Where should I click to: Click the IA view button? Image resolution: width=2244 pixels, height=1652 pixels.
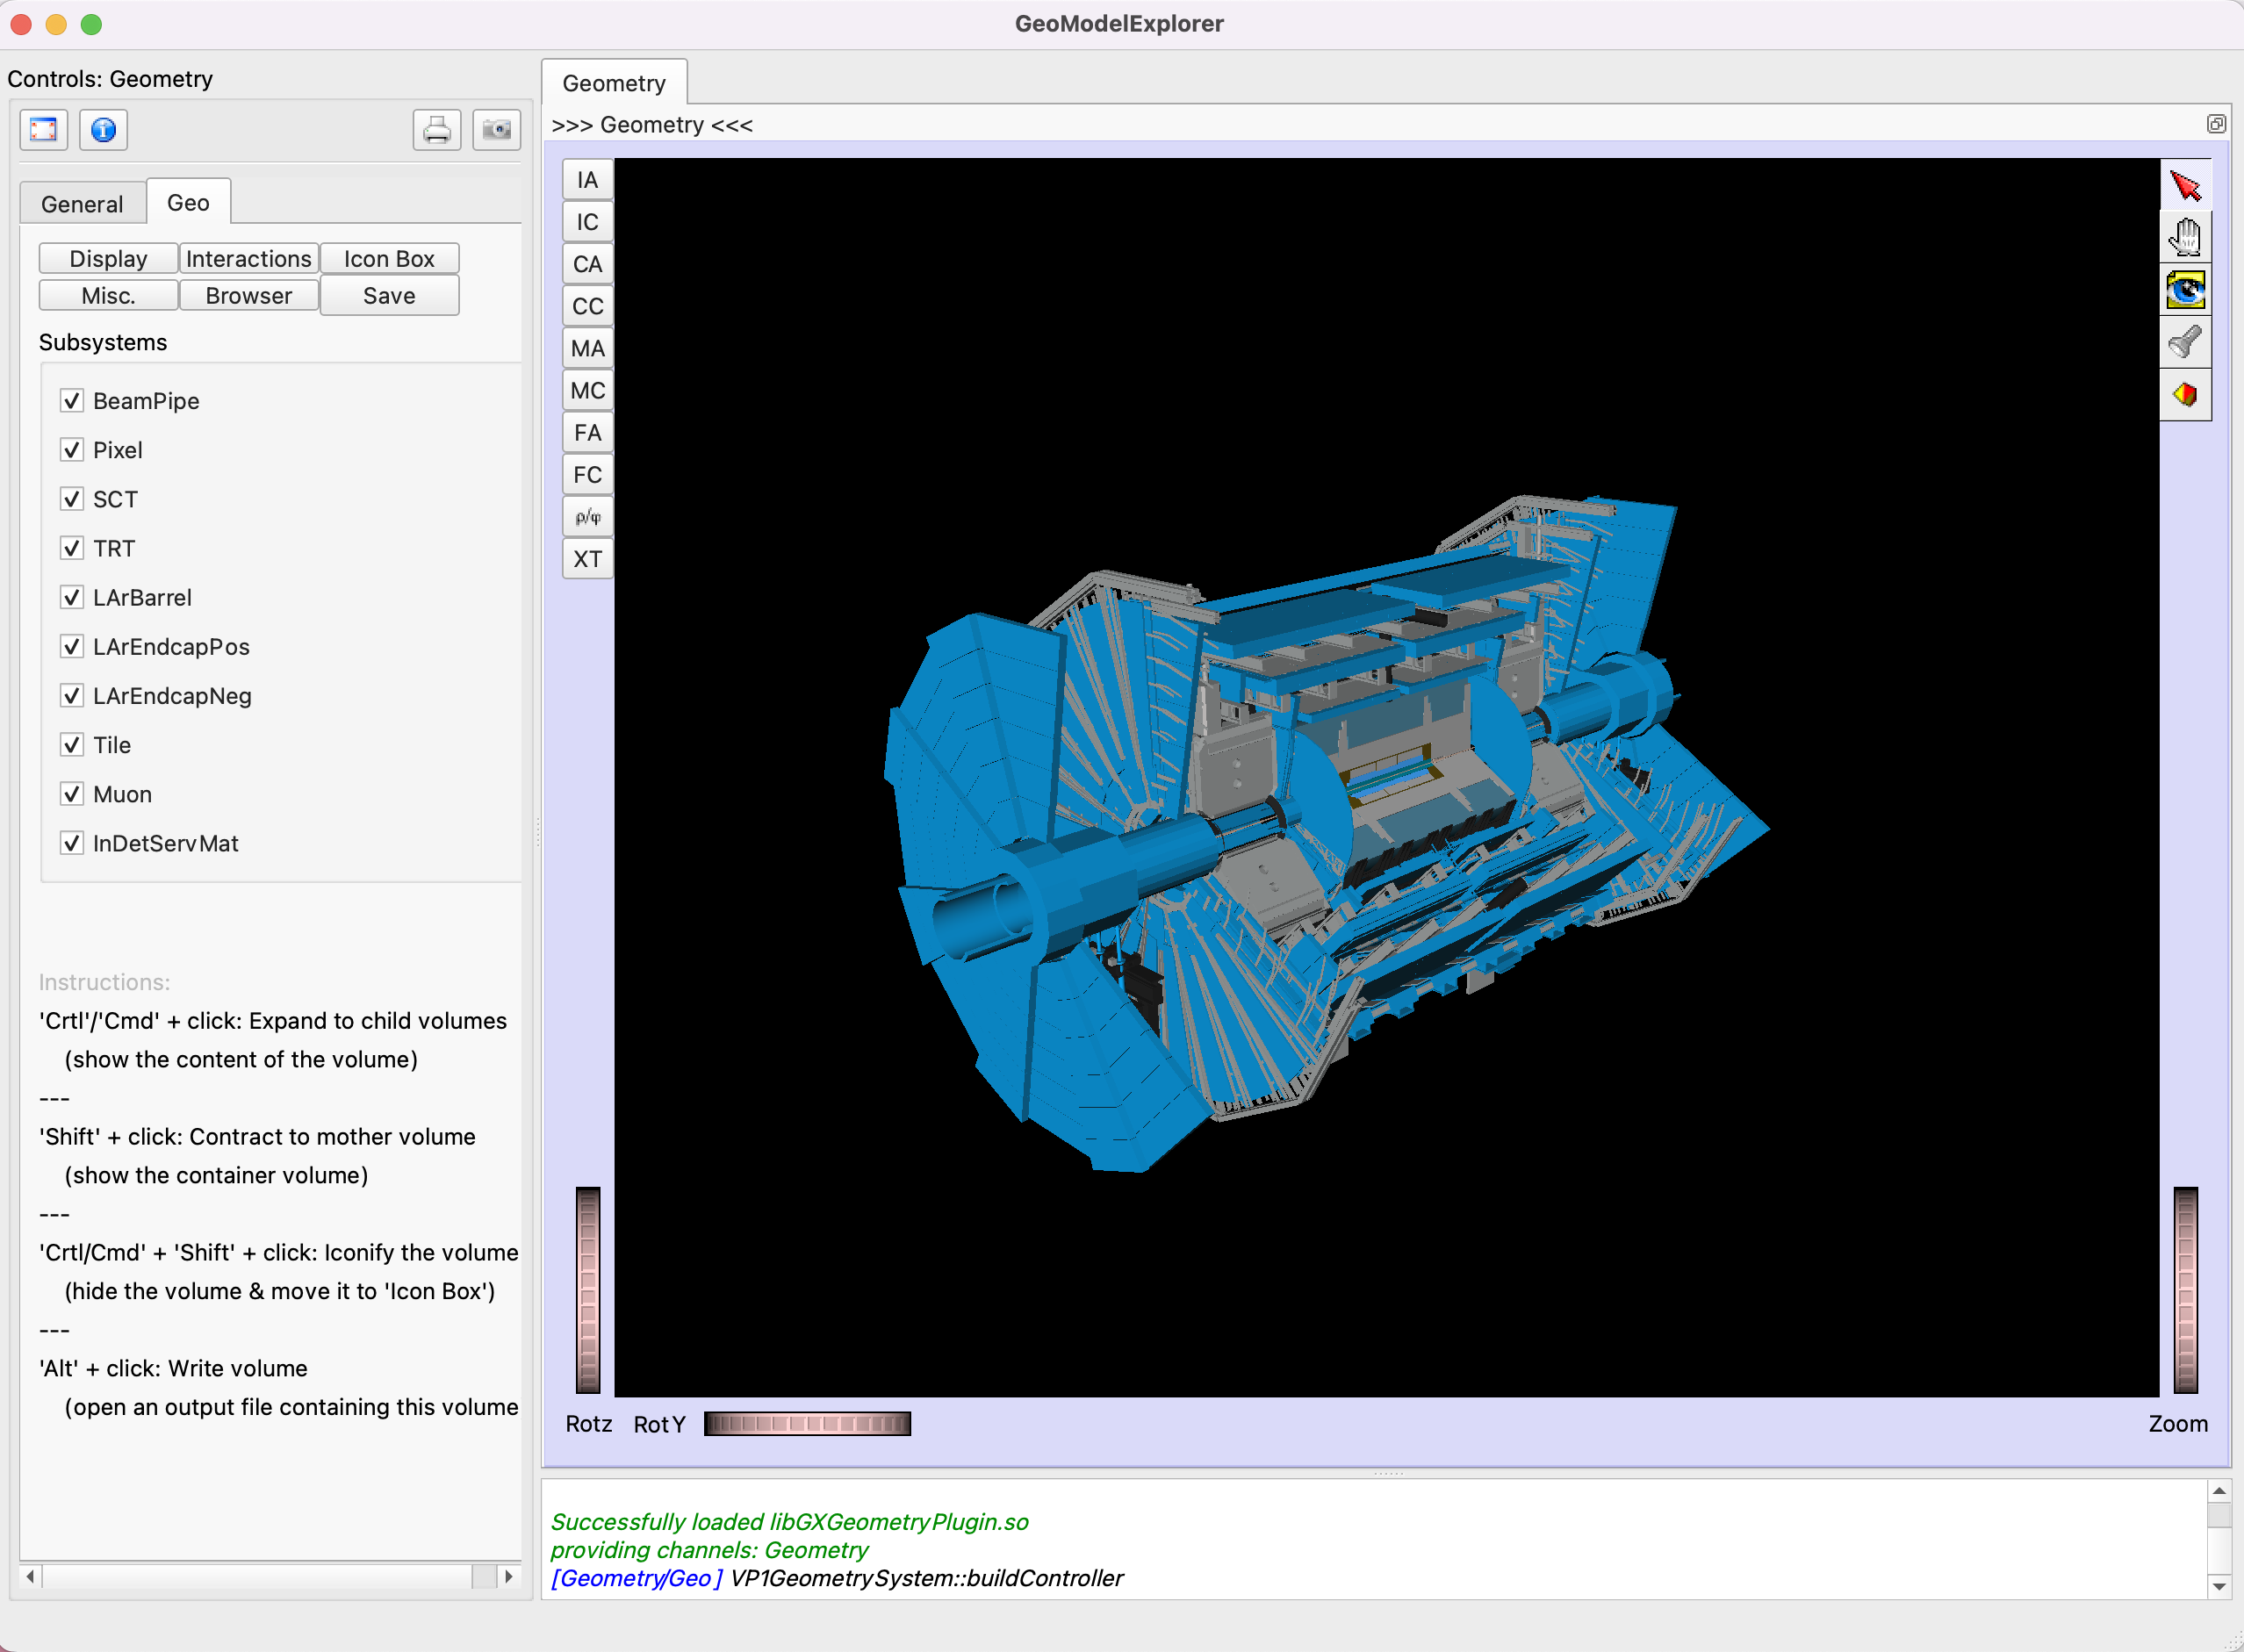(x=588, y=180)
